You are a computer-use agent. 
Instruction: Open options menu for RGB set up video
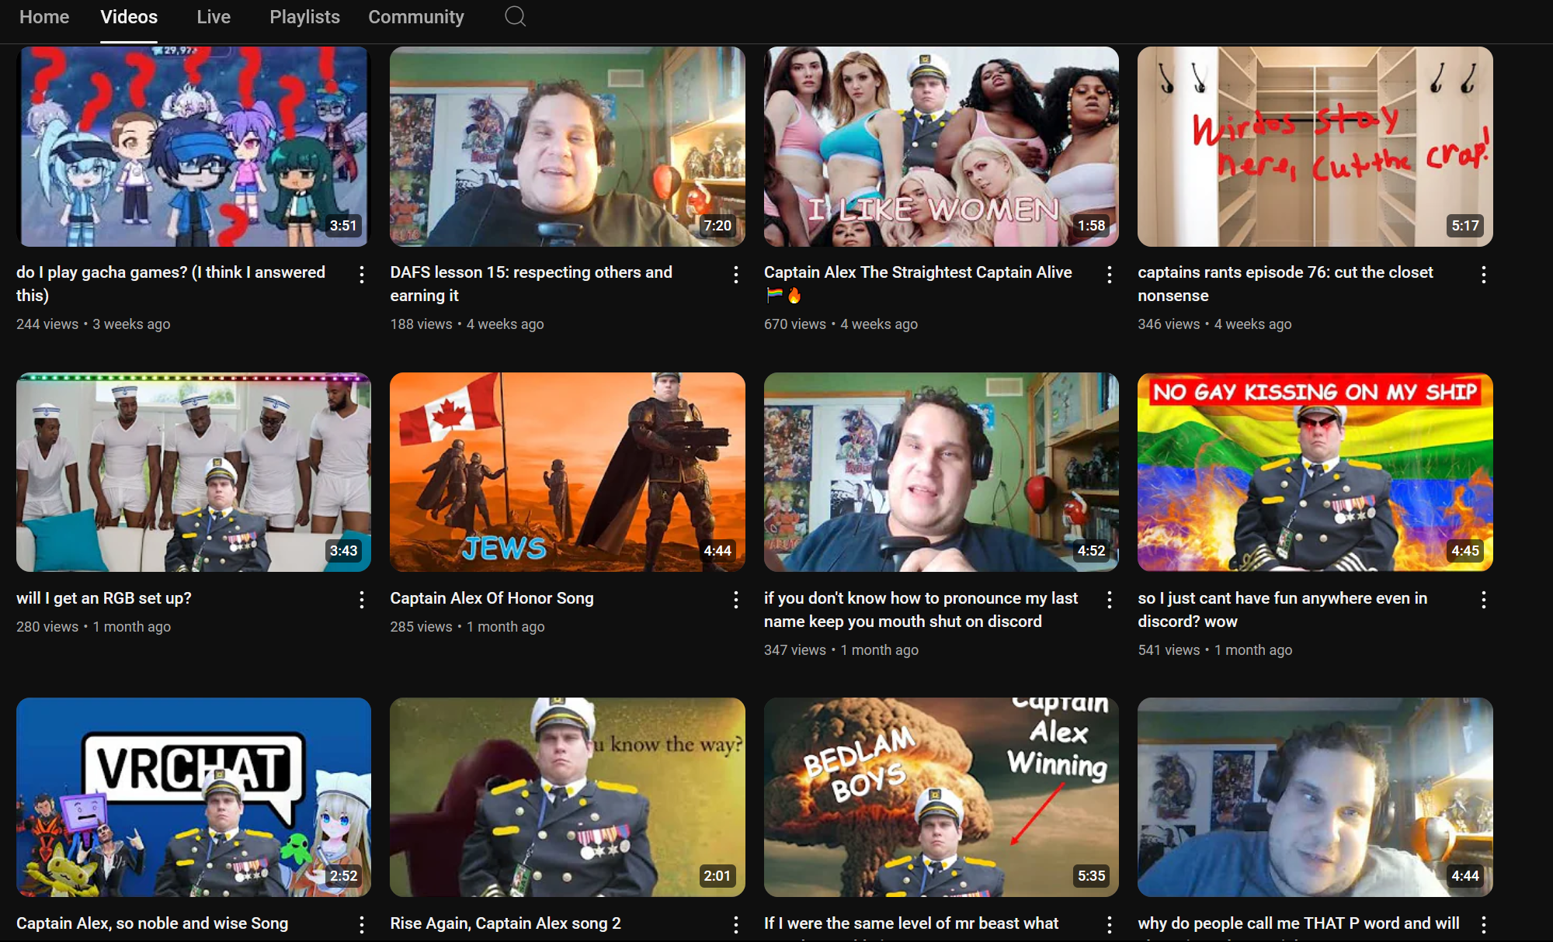pos(362,600)
